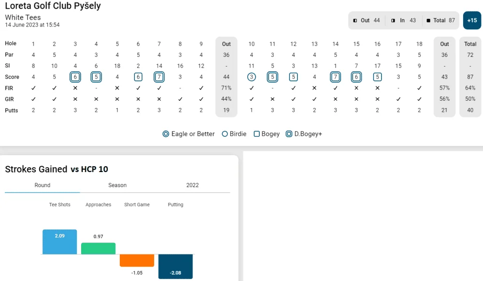Image resolution: width=483 pixels, height=281 pixels.
Task: Click the FIR checkmark for hole 1
Action: click(33, 88)
